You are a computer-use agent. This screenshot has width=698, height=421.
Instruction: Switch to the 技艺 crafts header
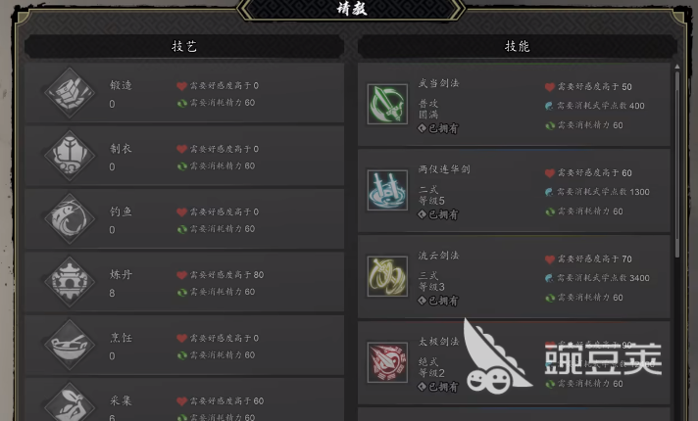[x=184, y=46]
